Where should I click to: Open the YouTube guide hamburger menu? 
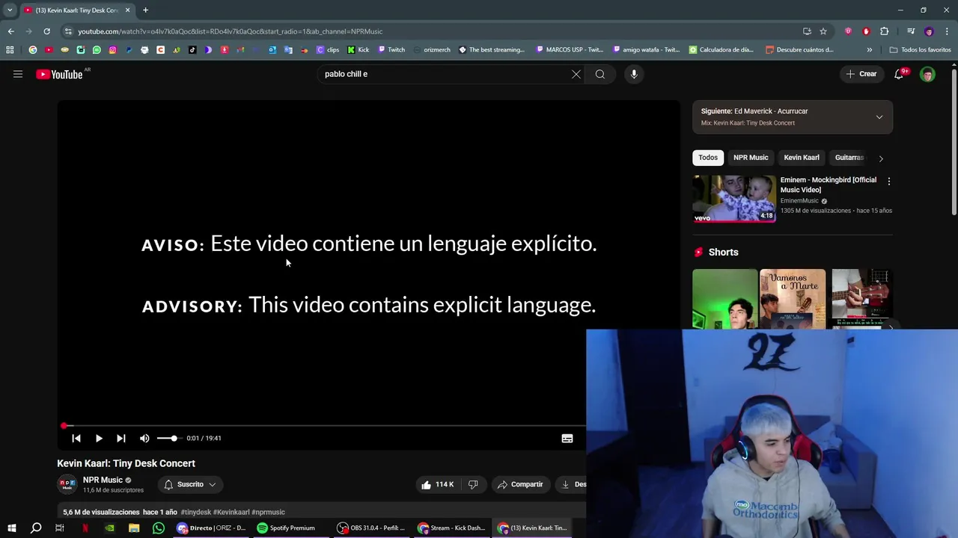[18, 74]
